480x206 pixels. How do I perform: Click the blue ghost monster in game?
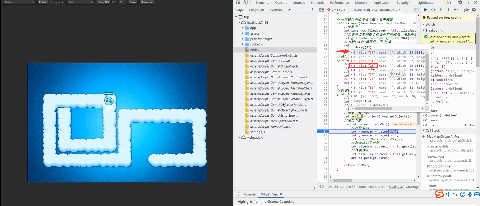pos(109,100)
